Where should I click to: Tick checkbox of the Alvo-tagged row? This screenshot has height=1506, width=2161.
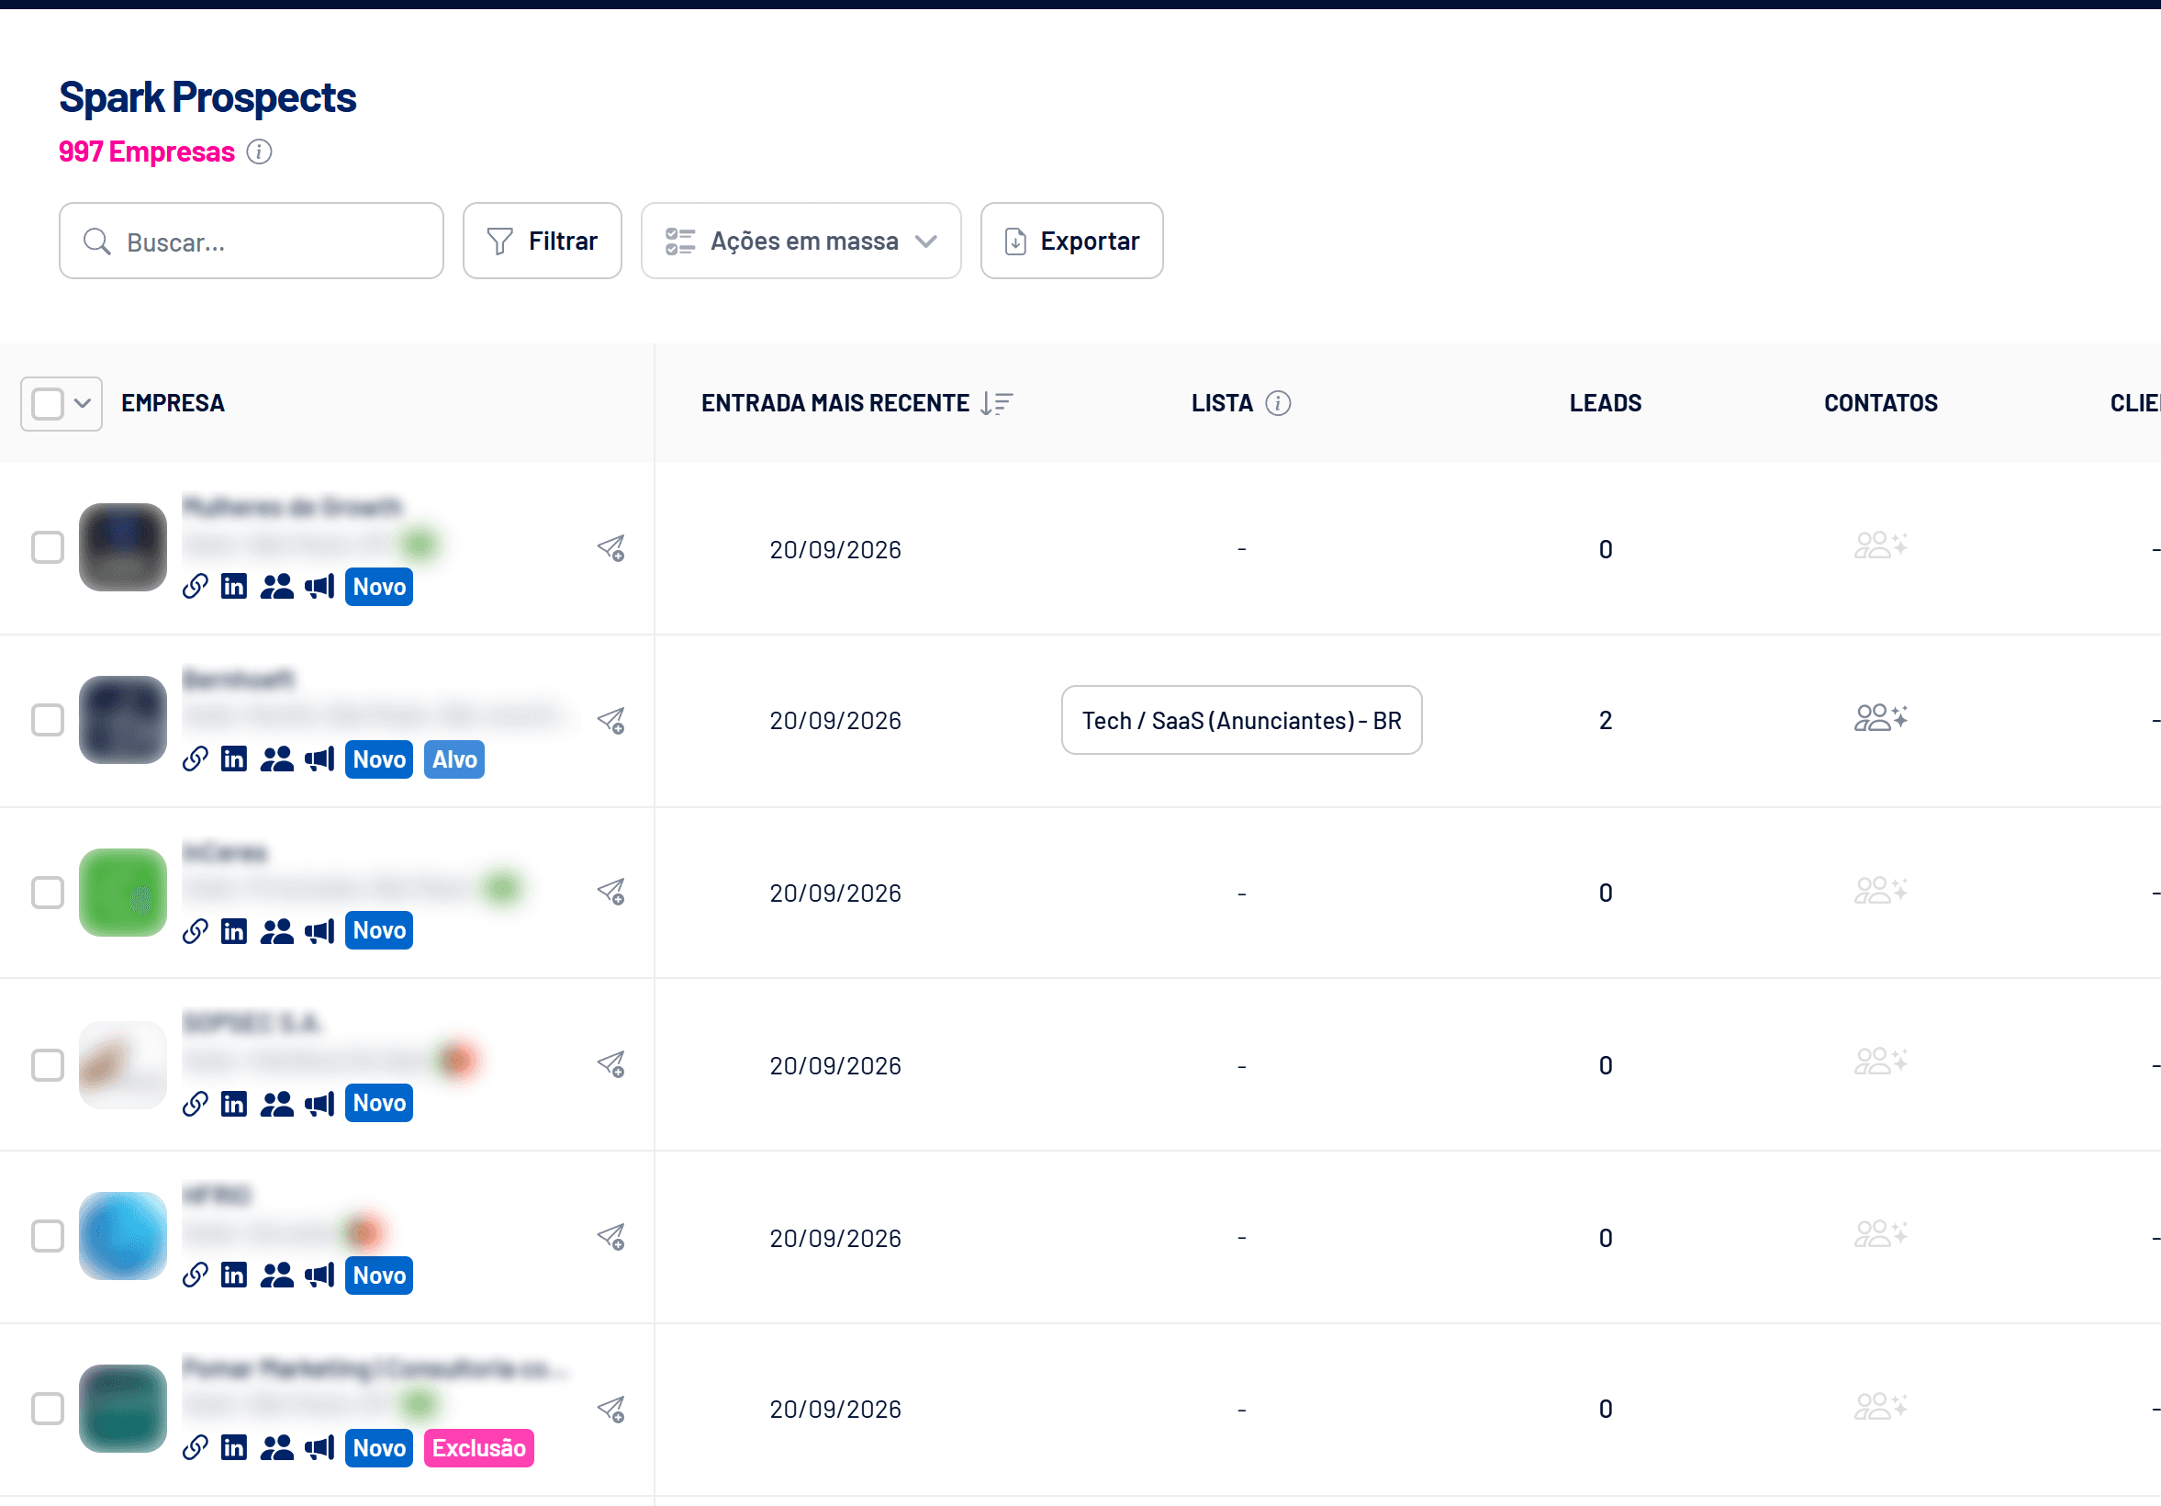(x=47, y=720)
